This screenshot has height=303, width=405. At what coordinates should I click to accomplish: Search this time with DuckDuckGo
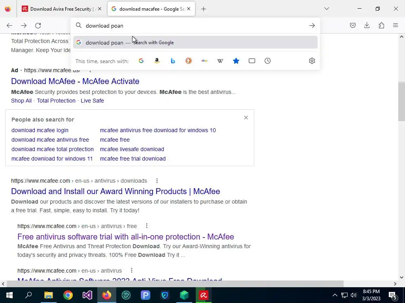pos(189,61)
